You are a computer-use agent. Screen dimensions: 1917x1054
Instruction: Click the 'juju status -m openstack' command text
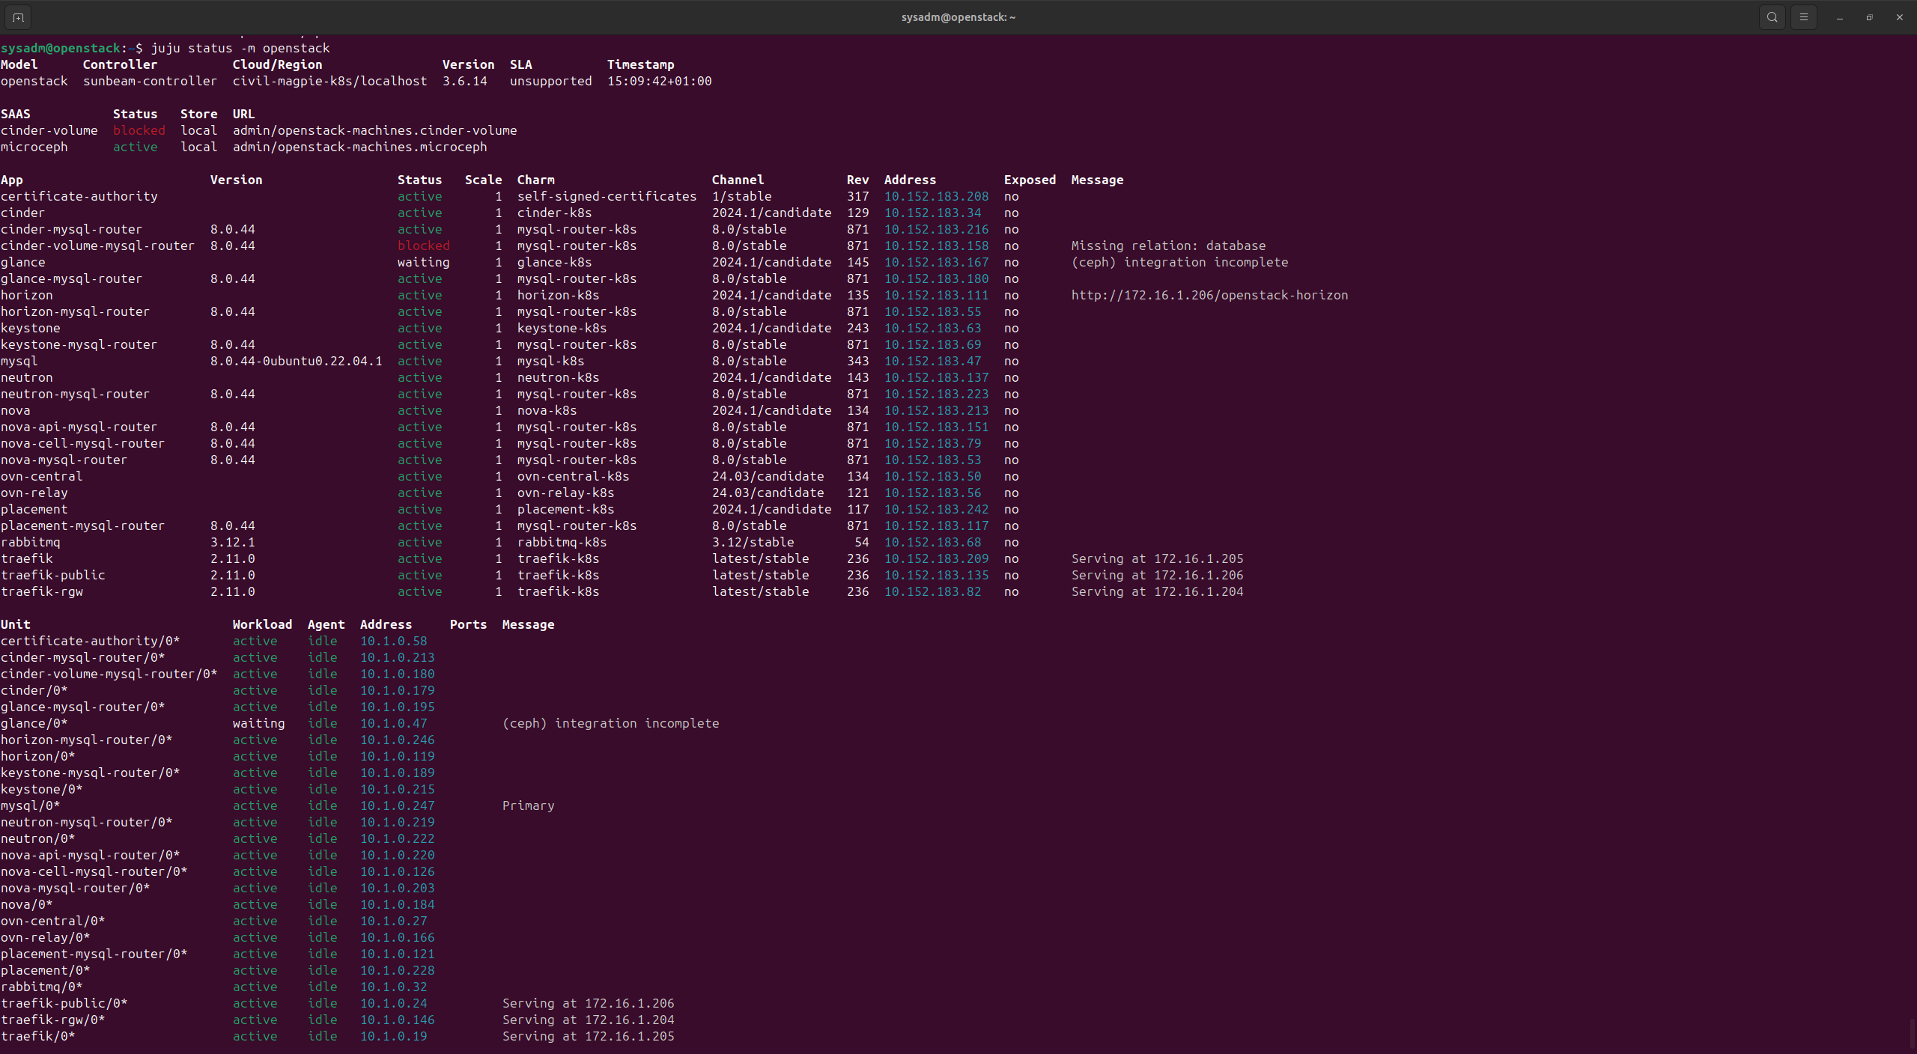click(x=240, y=48)
